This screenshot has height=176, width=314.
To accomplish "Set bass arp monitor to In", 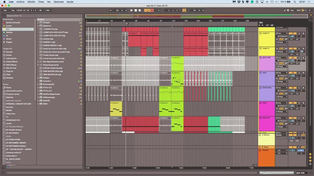I will click(277, 124).
